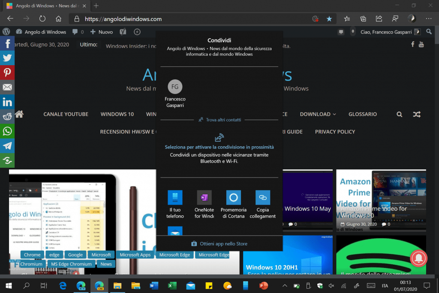
Task: Click the Pinterest share icon
Action: [x=7, y=72]
